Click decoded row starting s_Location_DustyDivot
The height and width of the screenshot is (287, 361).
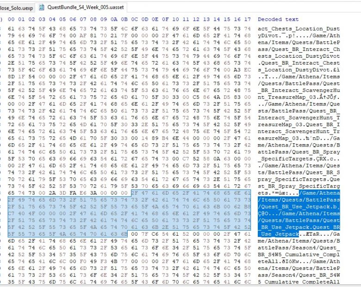(x=299, y=70)
